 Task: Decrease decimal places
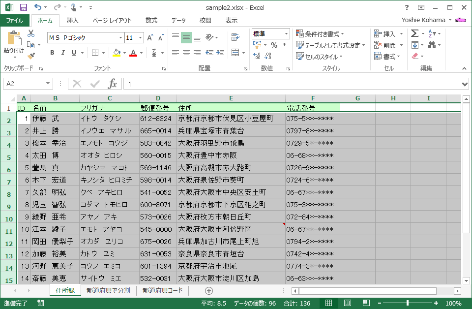coord(267,56)
